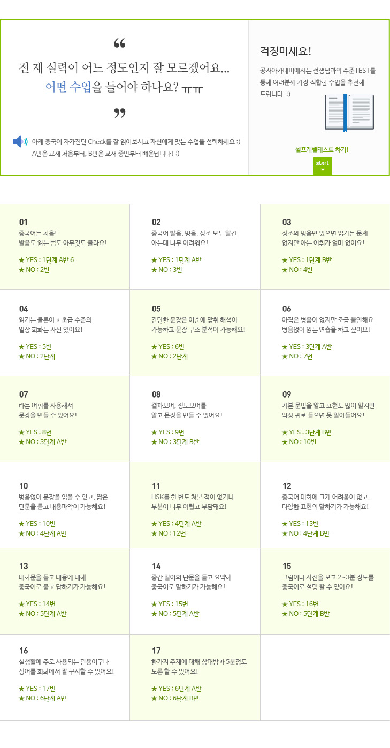
Task: Click the closing quotation mark icon
Action: click(120, 112)
